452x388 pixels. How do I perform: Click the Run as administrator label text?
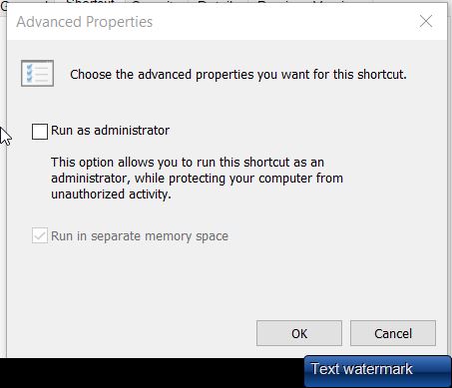pyautogui.click(x=110, y=131)
